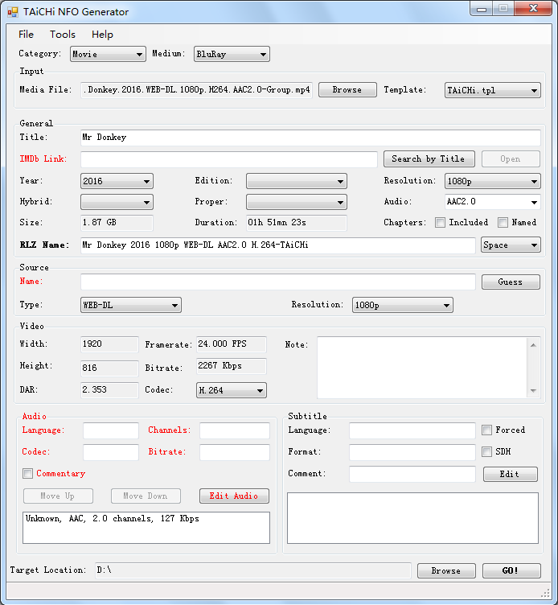Open the Space separator dropdown
This screenshot has width=558, height=605.
coord(511,245)
